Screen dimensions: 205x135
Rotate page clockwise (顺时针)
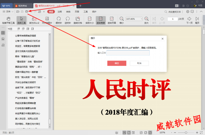pyautogui.click(x=59, y=20)
